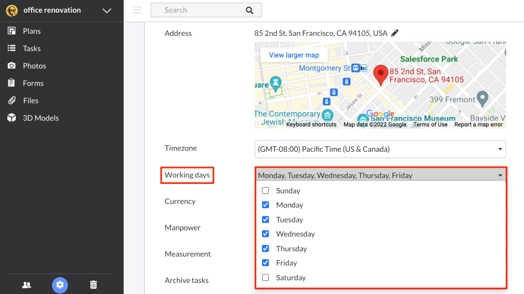Open 3D Models from the sidebar
Viewport: 524px width, 294px height.
click(41, 118)
